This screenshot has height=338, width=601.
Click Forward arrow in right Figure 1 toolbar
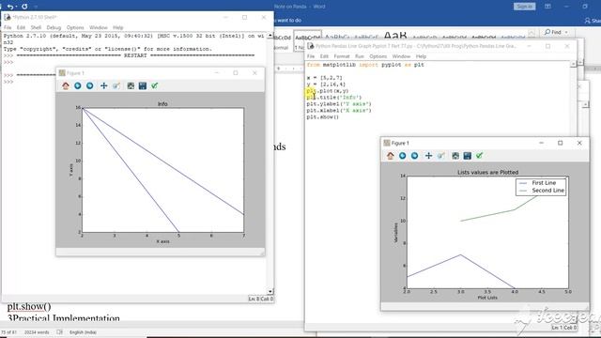[x=414, y=156]
